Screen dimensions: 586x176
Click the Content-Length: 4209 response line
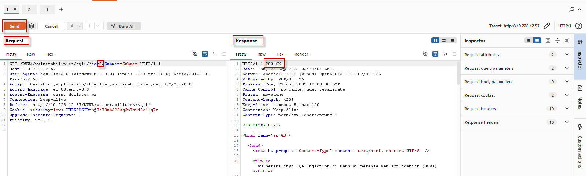coord(268,99)
